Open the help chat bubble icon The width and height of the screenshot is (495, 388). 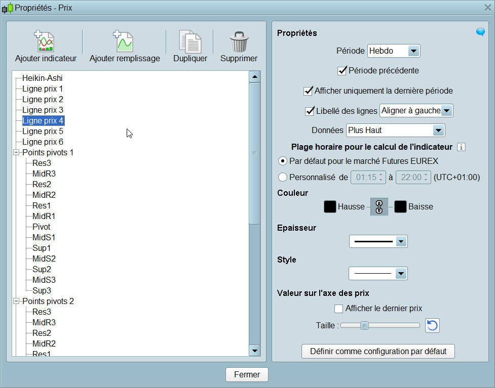coord(480,32)
